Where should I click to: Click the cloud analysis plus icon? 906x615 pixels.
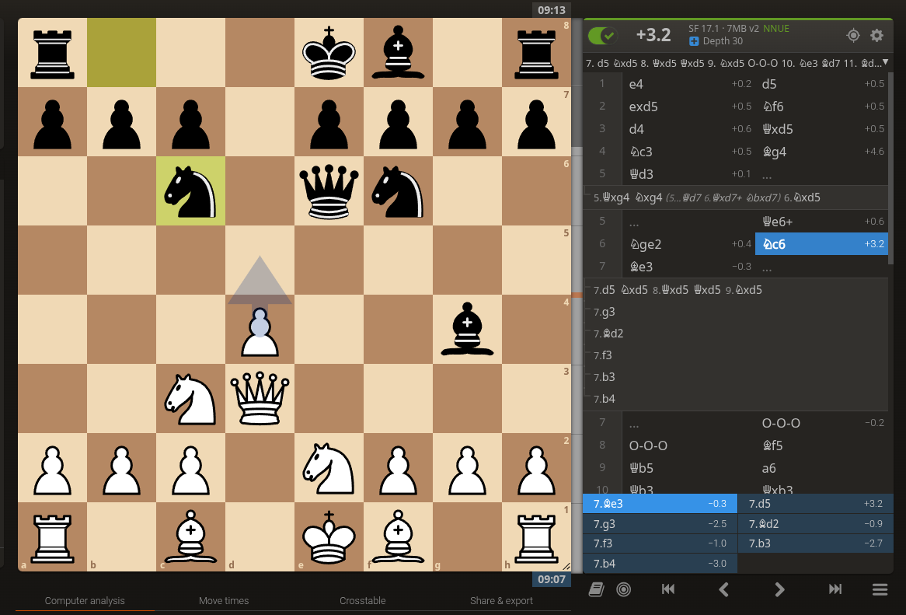[x=694, y=41]
